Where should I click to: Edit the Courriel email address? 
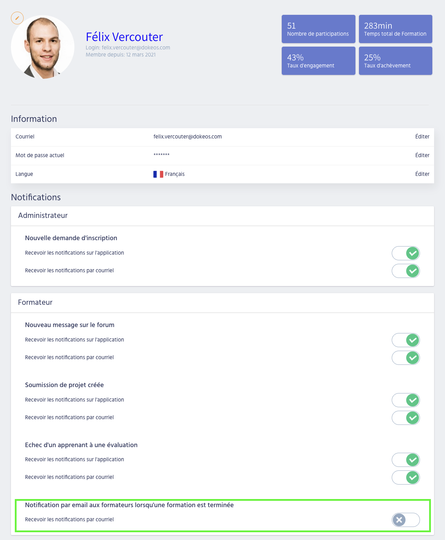tap(422, 137)
